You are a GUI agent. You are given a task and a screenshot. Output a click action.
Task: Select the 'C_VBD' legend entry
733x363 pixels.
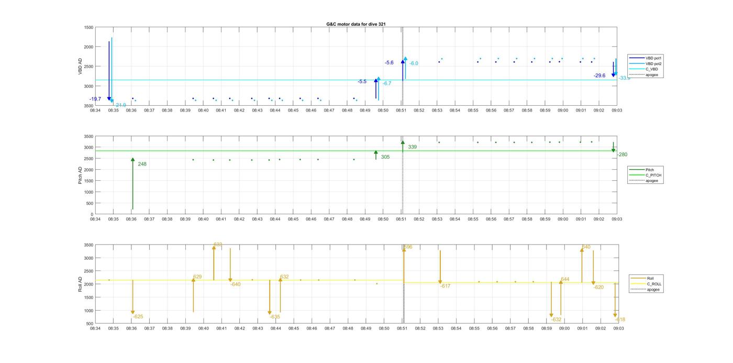click(x=643, y=69)
